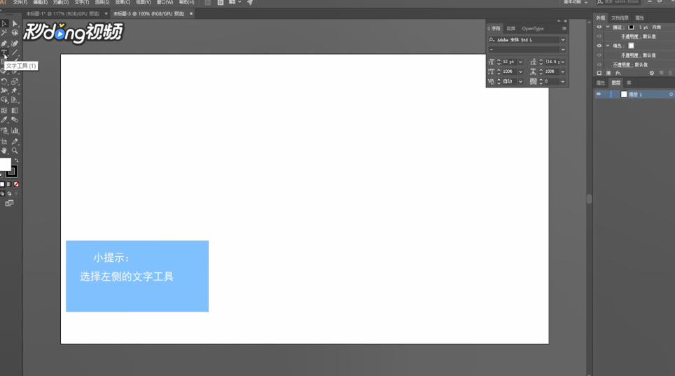The width and height of the screenshot is (675, 376).
Task: Click the clear appearance icon
Action: [x=652, y=74]
